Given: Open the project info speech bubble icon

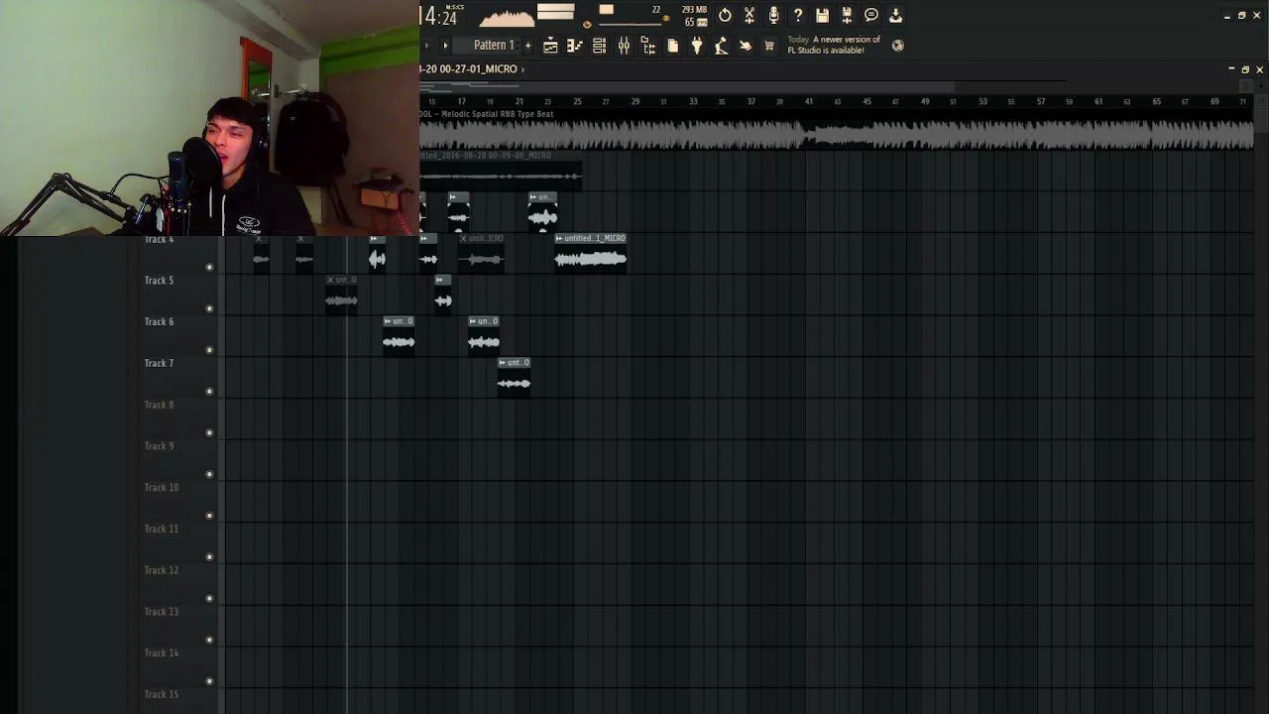Looking at the screenshot, I should tap(871, 15).
